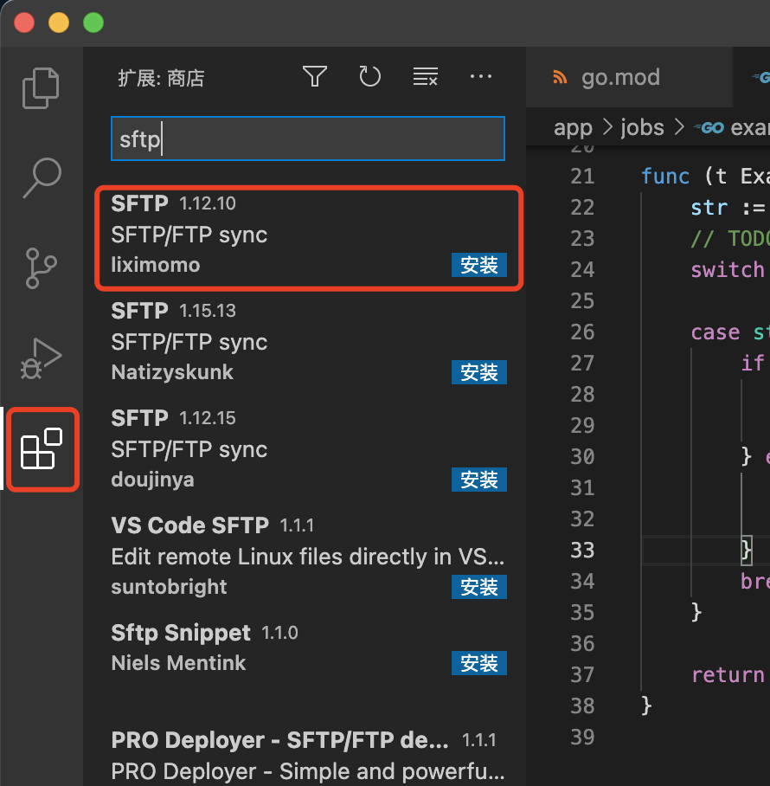Open the Source Control view
The height and width of the screenshot is (786, 770).
(x=41, y=268)
